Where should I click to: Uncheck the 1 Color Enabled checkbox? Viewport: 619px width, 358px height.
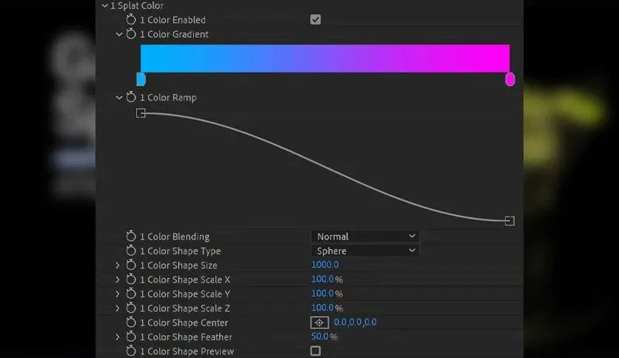point(315,19)
